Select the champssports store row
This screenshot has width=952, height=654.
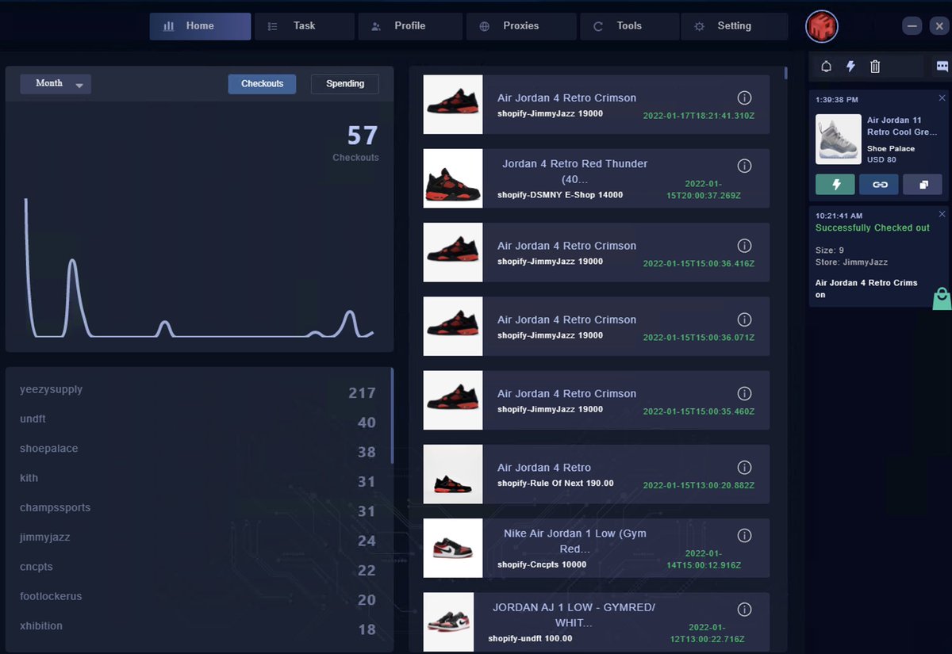click(x=198, y=509)
